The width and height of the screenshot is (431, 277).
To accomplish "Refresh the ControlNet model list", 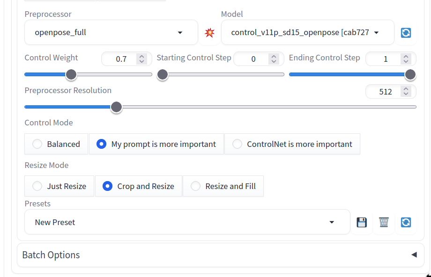I will pos(406,33).
